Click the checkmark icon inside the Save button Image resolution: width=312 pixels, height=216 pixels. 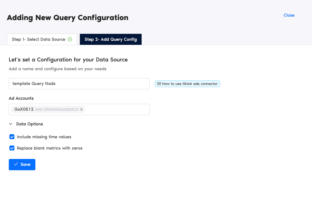[16, 164]
